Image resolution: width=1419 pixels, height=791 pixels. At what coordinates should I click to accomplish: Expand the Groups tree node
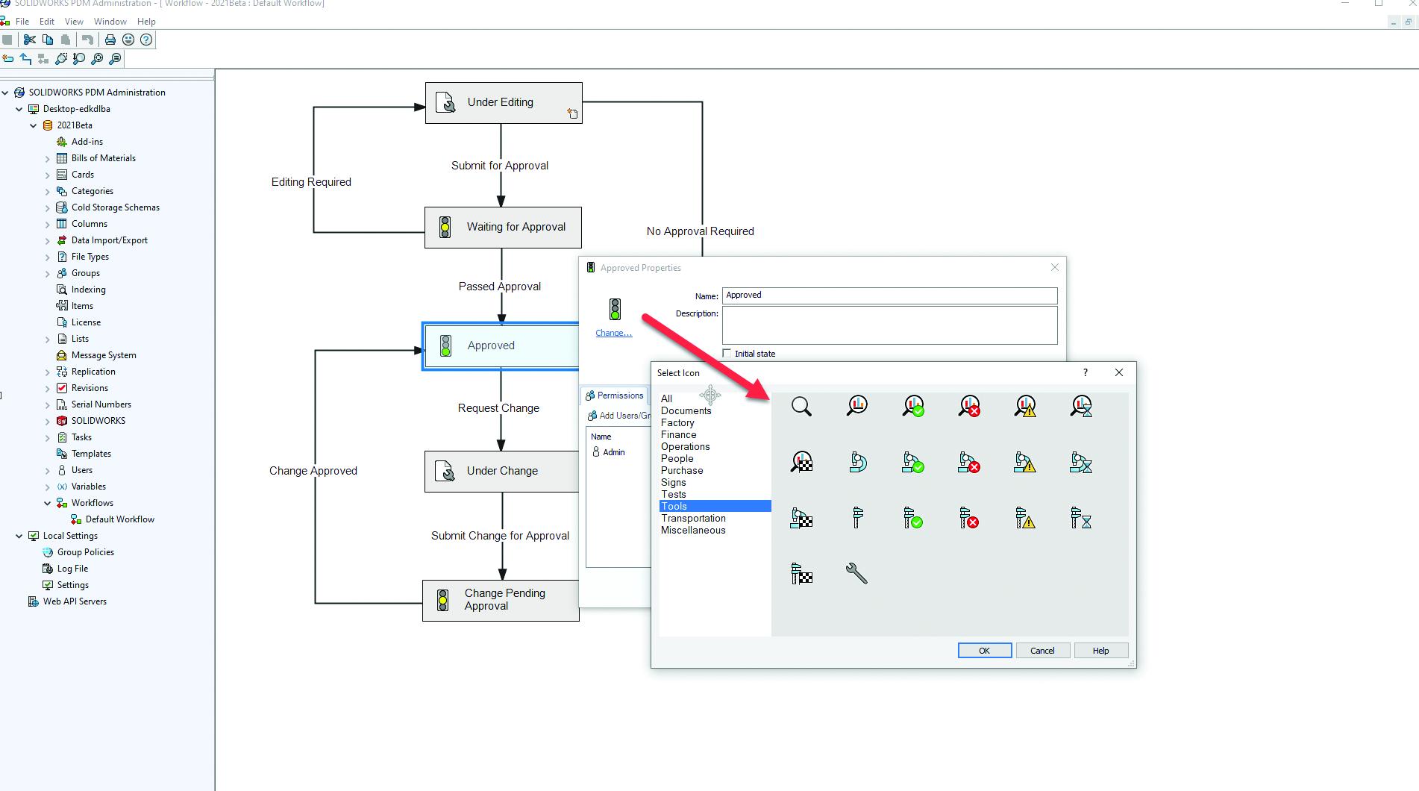point(48,273)
